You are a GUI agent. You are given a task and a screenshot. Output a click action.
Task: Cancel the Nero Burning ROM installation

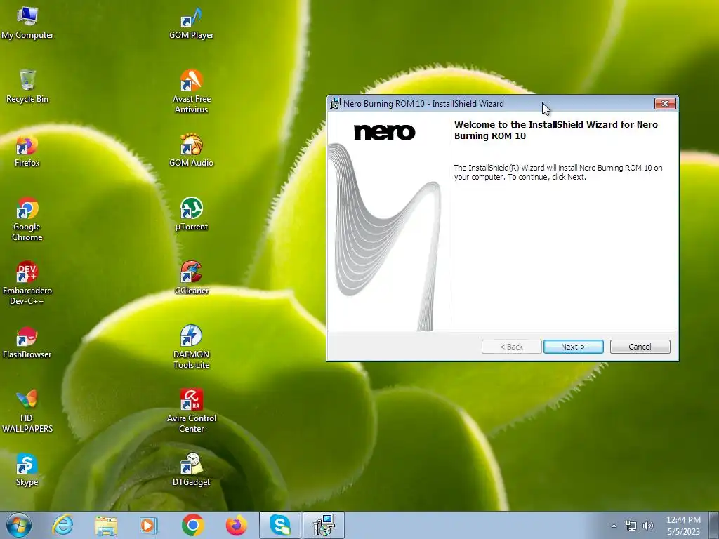click(640, 347)
